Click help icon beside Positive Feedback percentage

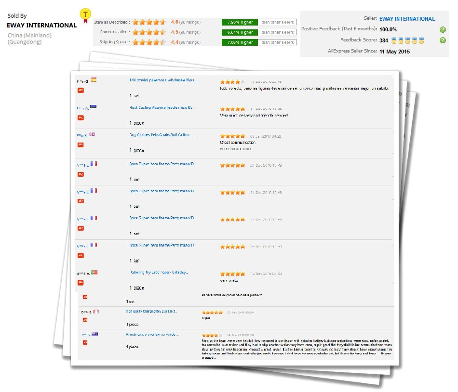click(x=443, y=29)
